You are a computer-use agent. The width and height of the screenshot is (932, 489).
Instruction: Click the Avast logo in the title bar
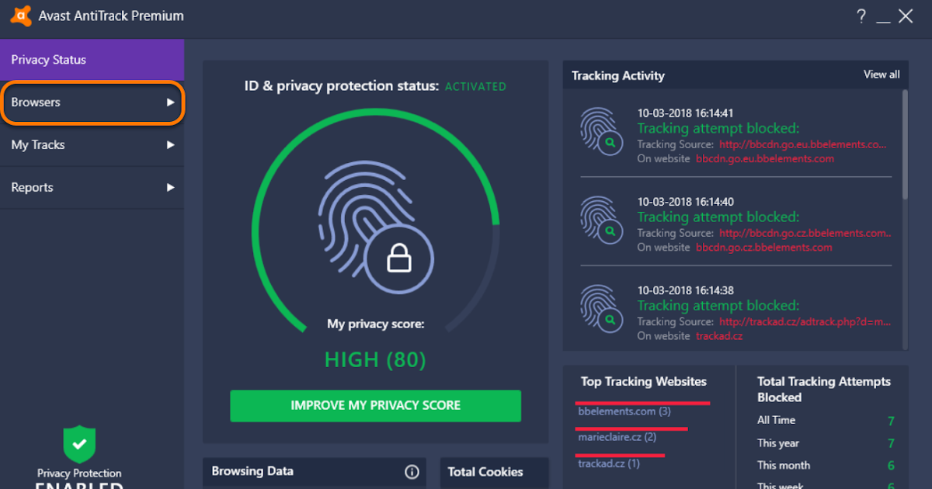21,16
